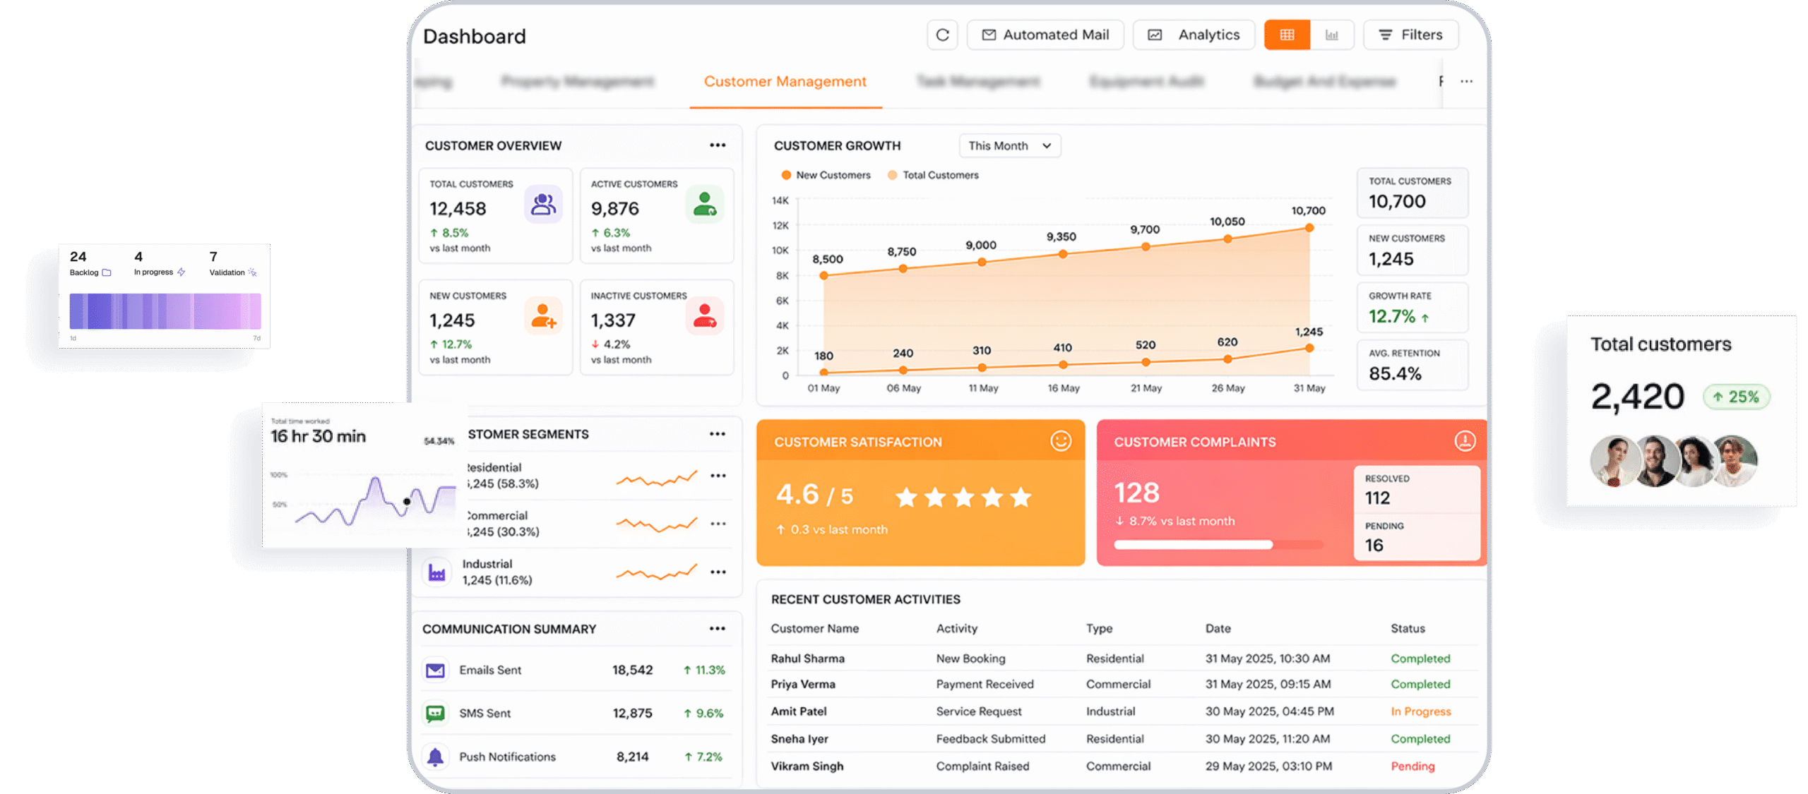Click the Resolved 112 complaints box
1808x794 pixels.
click(x=1416, y=490)
